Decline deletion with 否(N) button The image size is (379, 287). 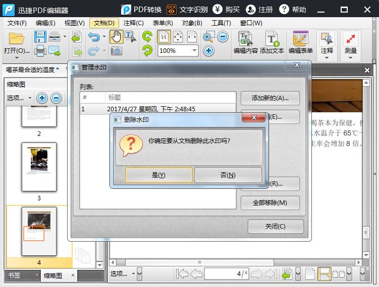click(x=228, y=175)
